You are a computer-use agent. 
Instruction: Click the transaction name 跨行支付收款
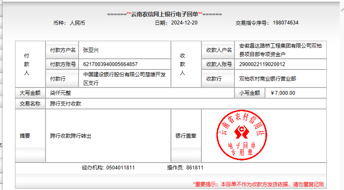point(66,103)
